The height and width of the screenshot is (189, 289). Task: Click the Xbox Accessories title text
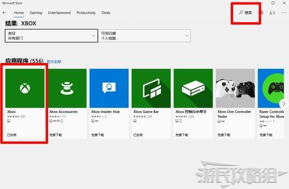click(x=64, y=112)
